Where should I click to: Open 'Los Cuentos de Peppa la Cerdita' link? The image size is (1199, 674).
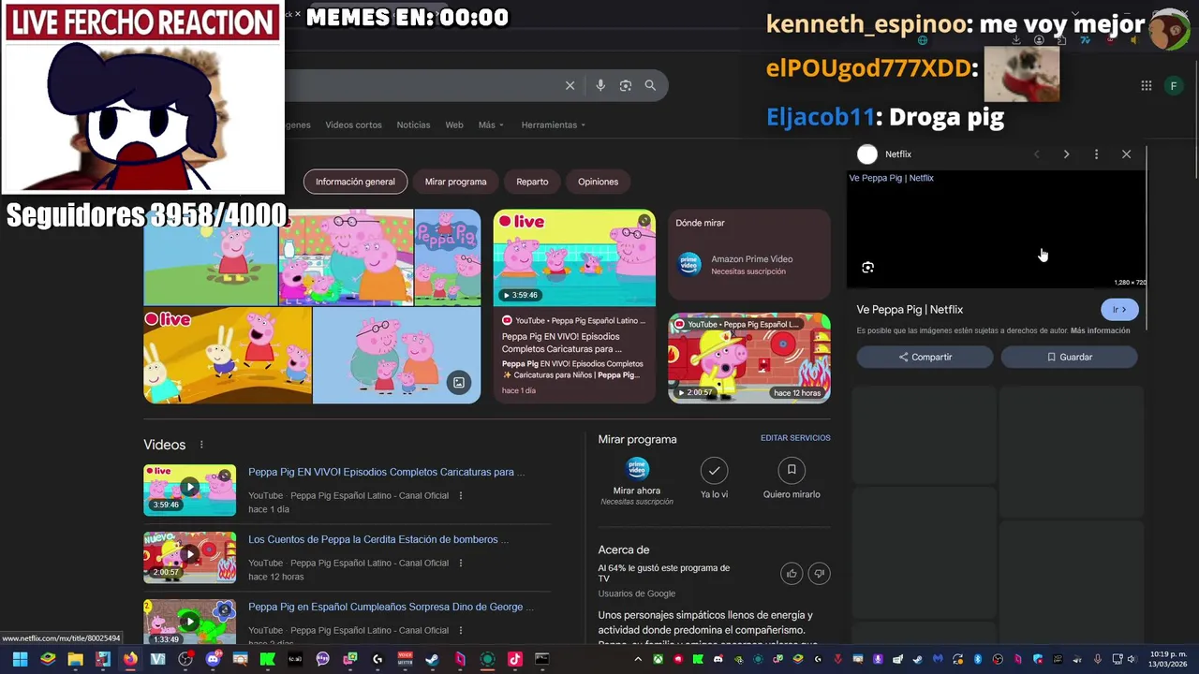(378, 539)
